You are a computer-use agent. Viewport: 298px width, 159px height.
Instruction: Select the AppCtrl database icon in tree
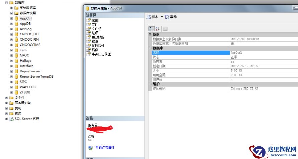(x=16, y=18)
